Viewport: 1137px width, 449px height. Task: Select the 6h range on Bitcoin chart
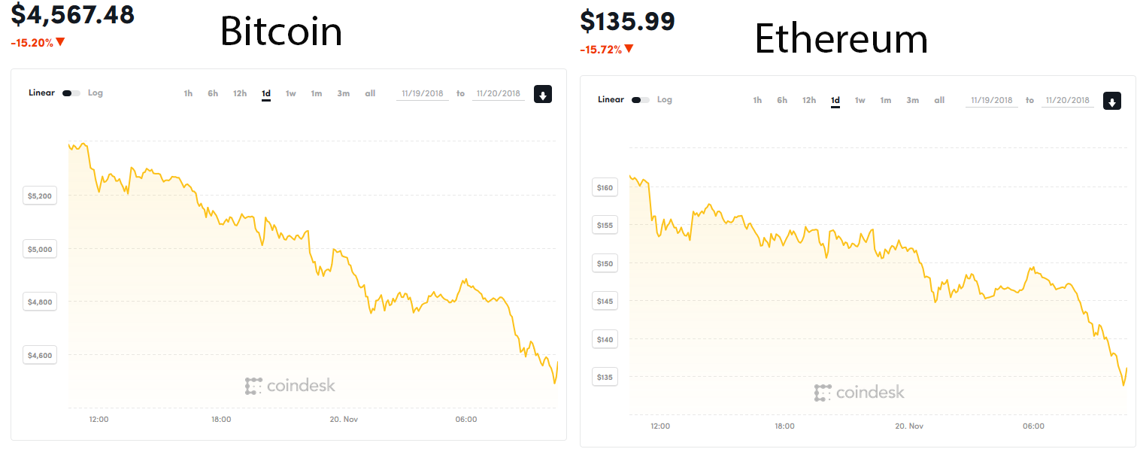213,93
